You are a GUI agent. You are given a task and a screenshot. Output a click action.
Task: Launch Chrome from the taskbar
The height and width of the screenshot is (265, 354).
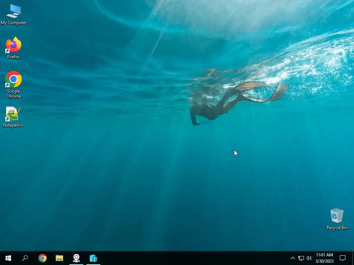pos(43,258)
